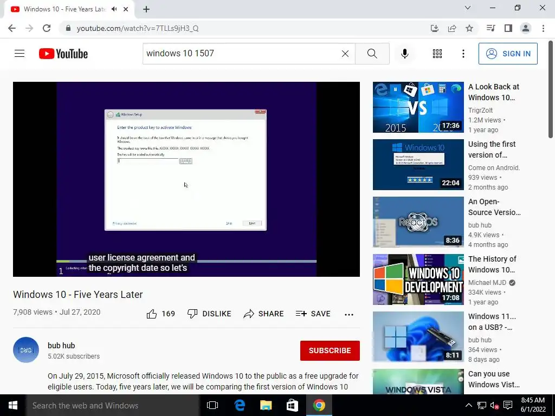This screenshot has width=555, height=416.
Task: Open Can you use Windows Vista video title
Action: coord(494,379)
